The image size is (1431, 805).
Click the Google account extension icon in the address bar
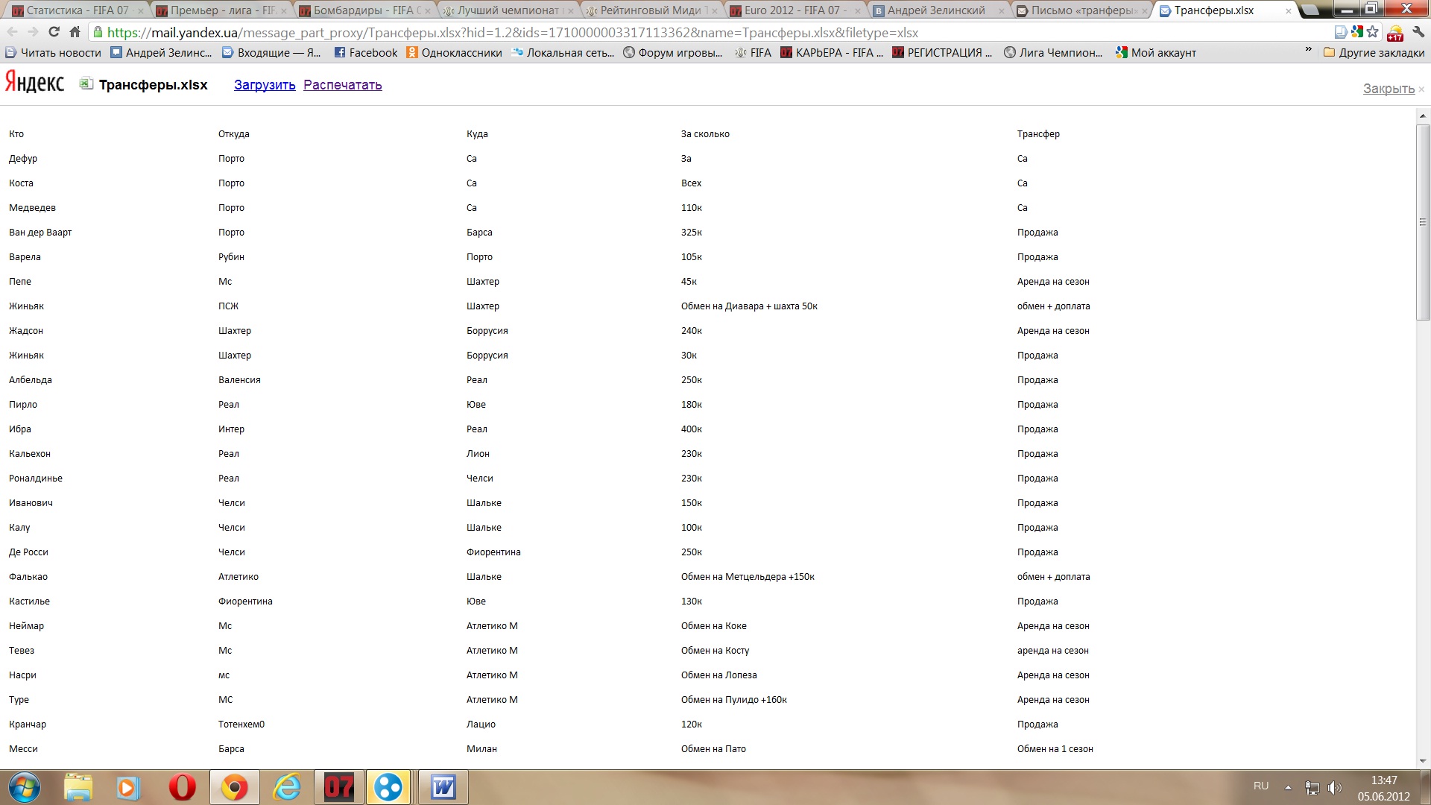pyautogui.click(x=1357, y=32)
